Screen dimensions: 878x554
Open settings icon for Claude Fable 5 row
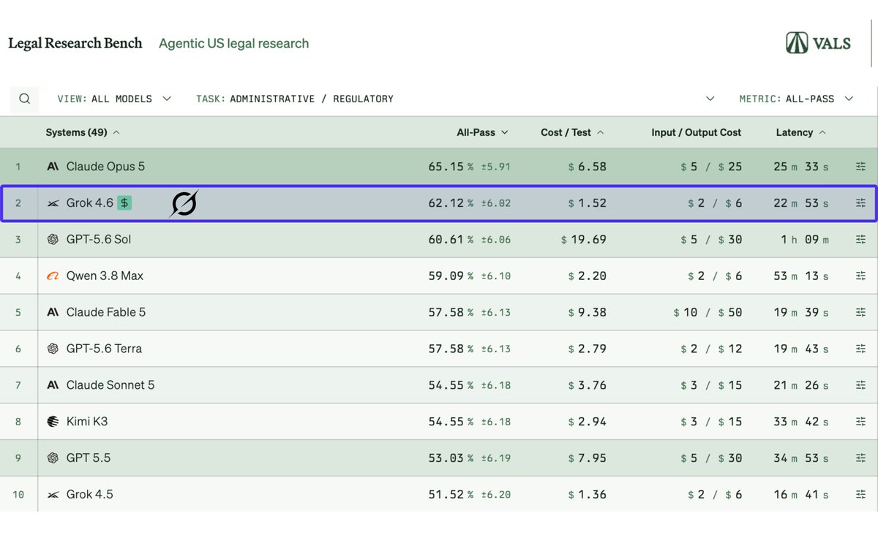pyautogui.click(x=860, y=312)
